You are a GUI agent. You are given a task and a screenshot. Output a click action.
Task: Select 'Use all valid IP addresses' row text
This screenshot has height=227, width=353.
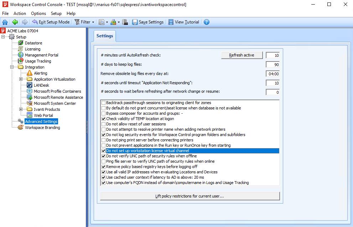(162, 172)
